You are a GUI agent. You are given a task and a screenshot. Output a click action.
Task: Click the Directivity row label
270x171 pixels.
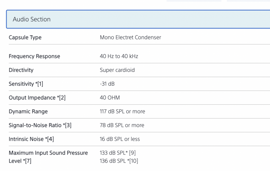point(22,70)
